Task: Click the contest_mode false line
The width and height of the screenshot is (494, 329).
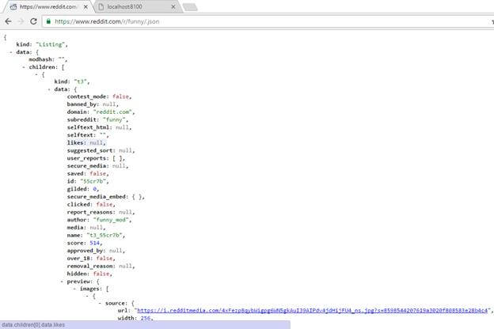Action: (99, 96)
